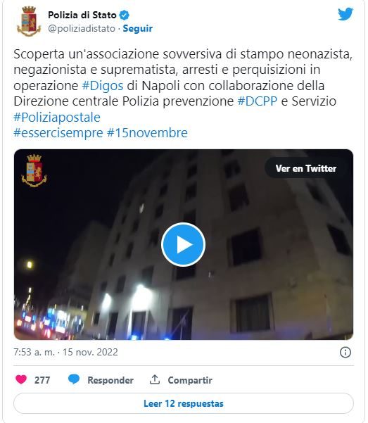Click Leer 12 respuestas button
Screen dimensions: 368x423
click(184, 403)
